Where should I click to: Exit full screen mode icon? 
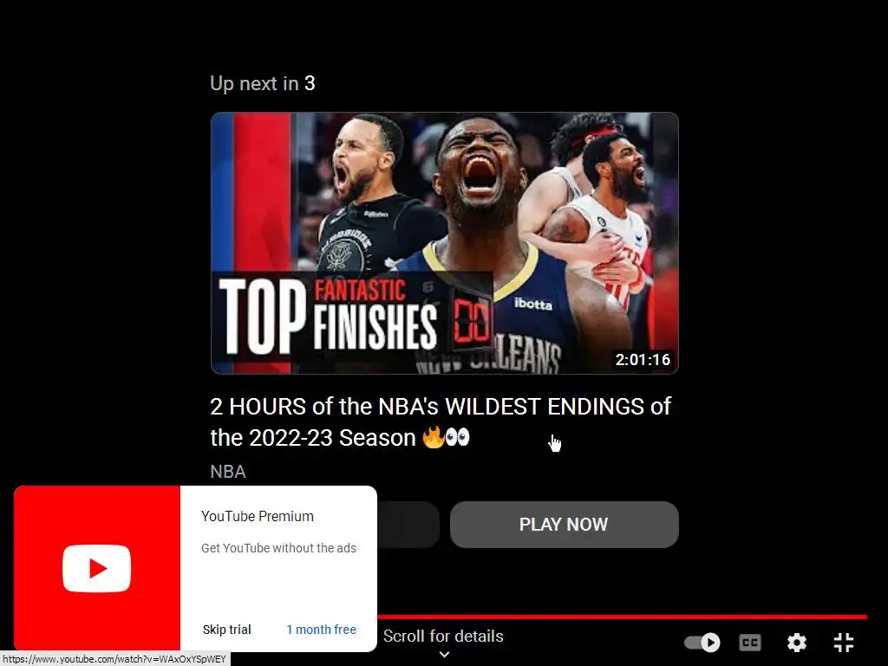[x=843, y=643]
